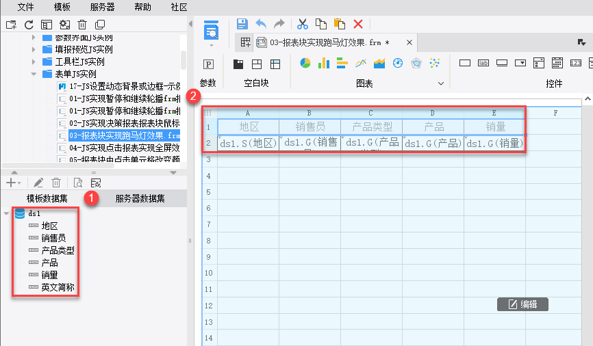Select the 17-JS设置动态背景或边框 tree item
Screen dimensions: 593x346
(x=125, y=86)
